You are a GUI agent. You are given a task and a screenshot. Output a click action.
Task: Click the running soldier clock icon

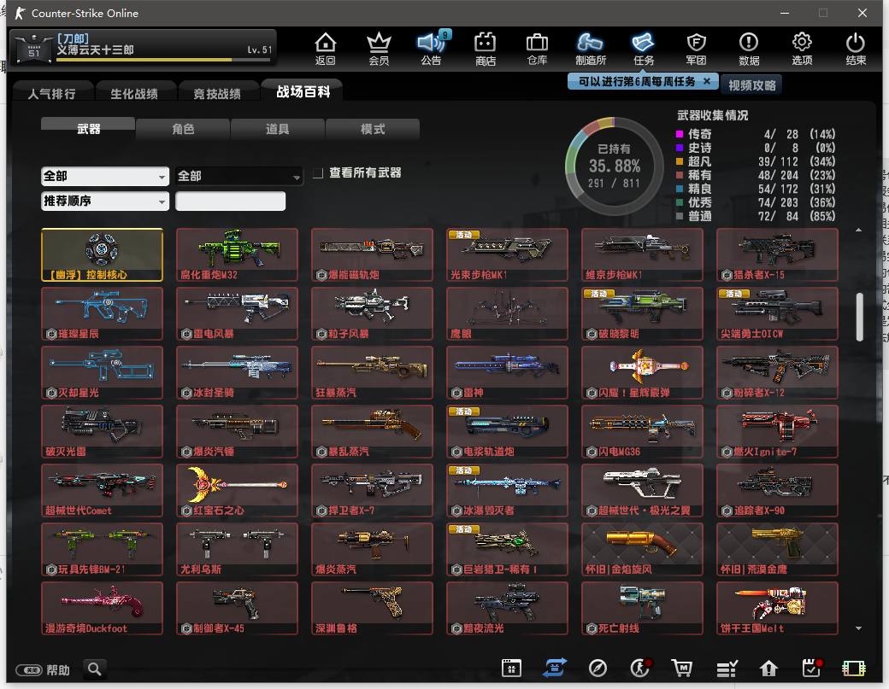click(640, 668)
